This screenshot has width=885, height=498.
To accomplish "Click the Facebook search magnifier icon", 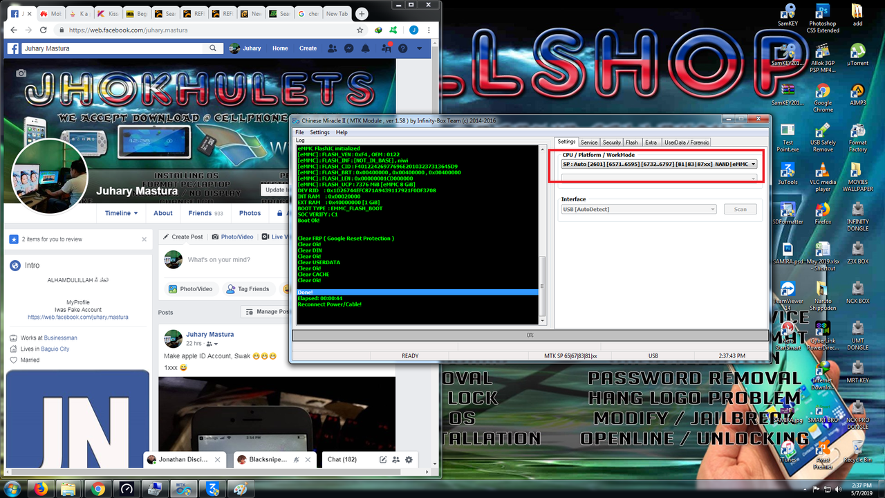I will (214, 48).
